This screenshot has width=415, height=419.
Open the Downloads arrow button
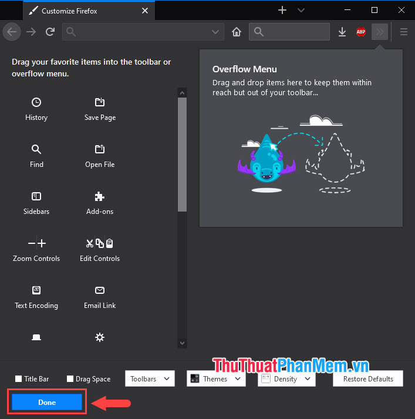(342, 32)
